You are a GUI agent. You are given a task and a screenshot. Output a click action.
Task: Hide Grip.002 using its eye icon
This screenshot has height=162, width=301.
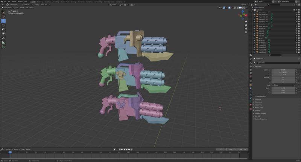tap(296, 34)
